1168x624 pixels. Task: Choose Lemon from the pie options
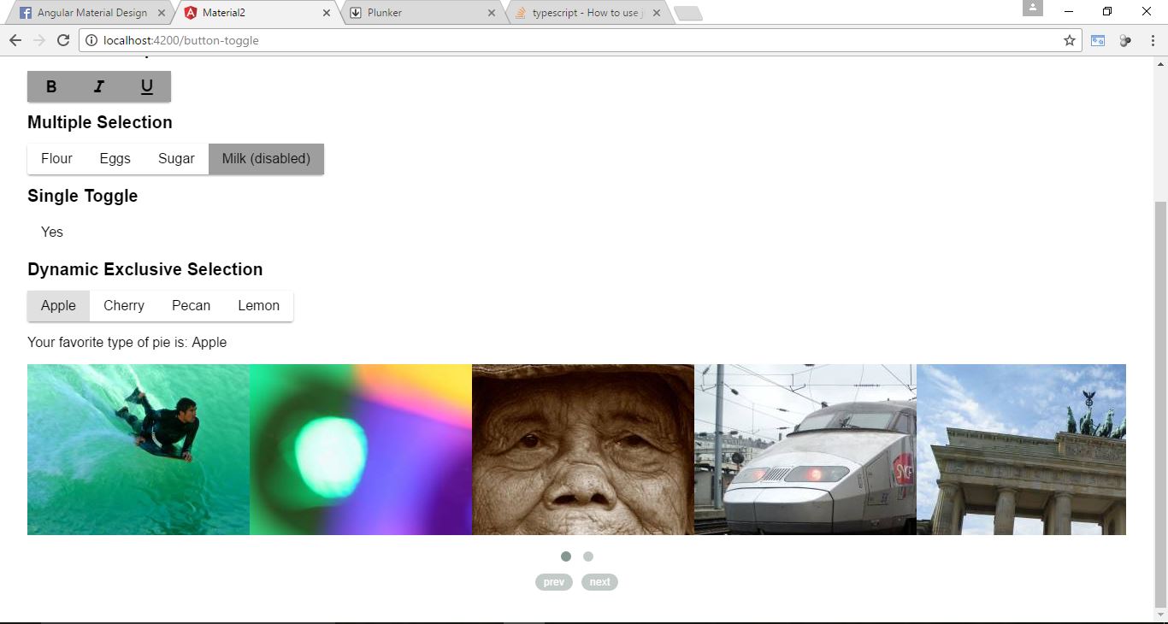(x=258, y=305)
